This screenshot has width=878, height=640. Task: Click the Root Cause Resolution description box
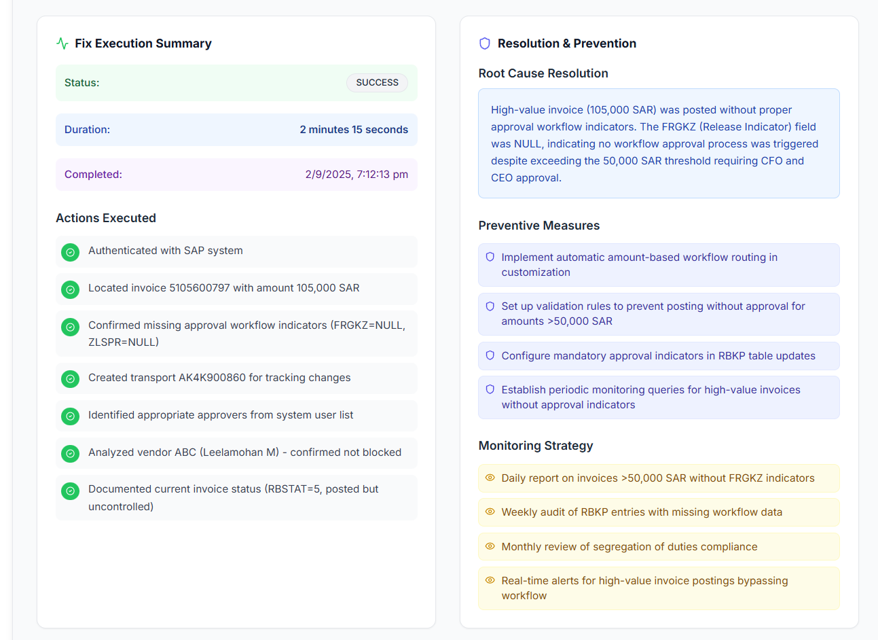pos(658,143)
